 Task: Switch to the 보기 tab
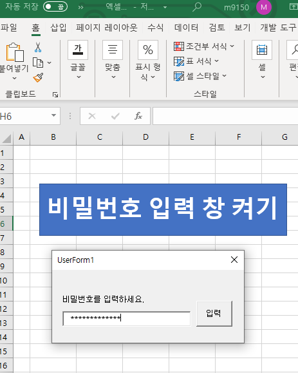243,27
